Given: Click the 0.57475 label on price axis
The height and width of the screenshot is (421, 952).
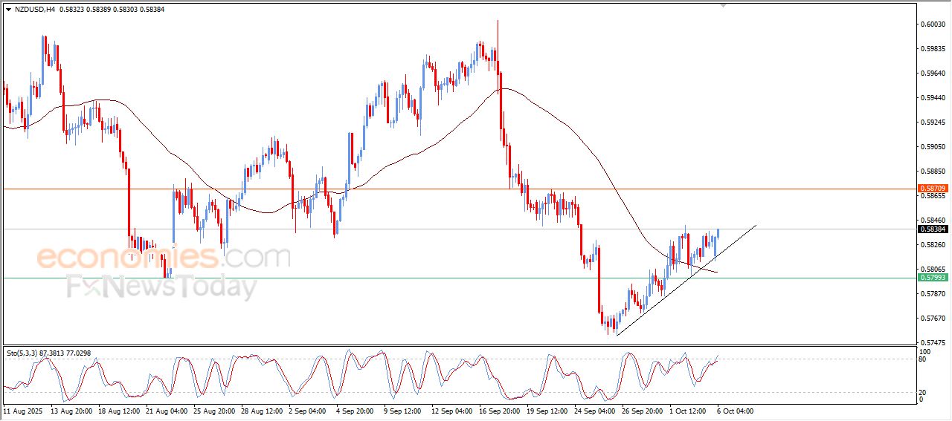Looking at the screenshot, I should (933, 343).
